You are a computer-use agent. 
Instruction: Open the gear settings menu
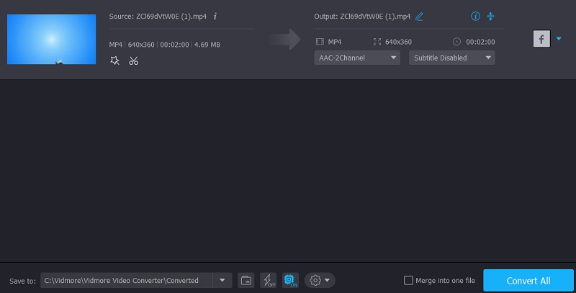[319, 280]
